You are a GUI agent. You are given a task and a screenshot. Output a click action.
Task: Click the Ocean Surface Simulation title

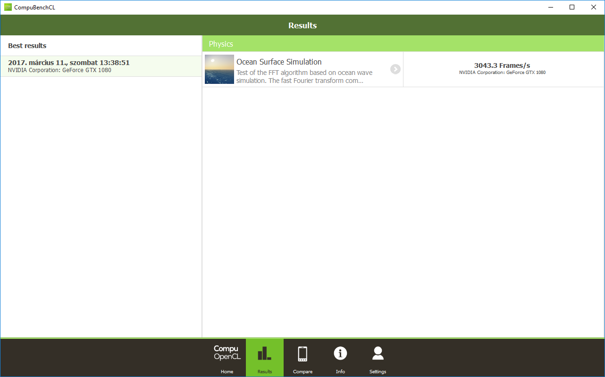pos(279,62)
